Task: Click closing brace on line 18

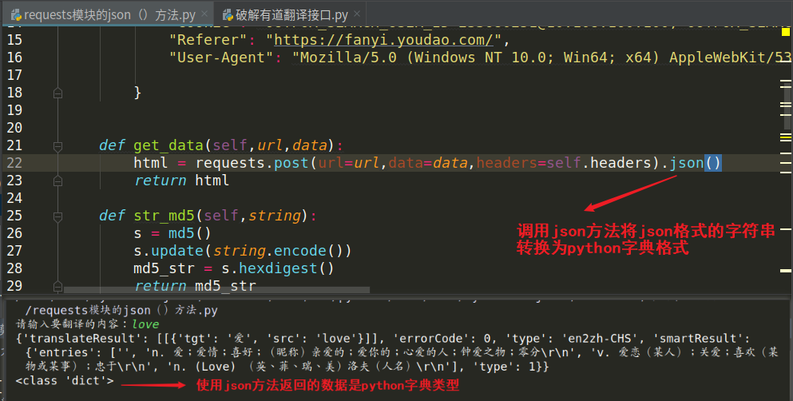Action: 137,93
